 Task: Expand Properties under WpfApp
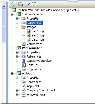point(17,78)
